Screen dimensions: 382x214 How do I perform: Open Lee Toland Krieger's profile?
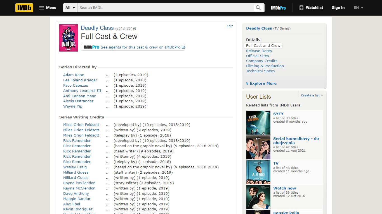coord(80,80)
